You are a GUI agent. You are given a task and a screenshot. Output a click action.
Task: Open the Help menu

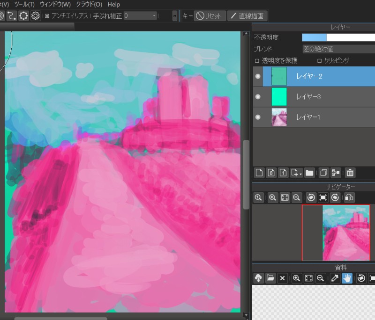tap(114, 4)
